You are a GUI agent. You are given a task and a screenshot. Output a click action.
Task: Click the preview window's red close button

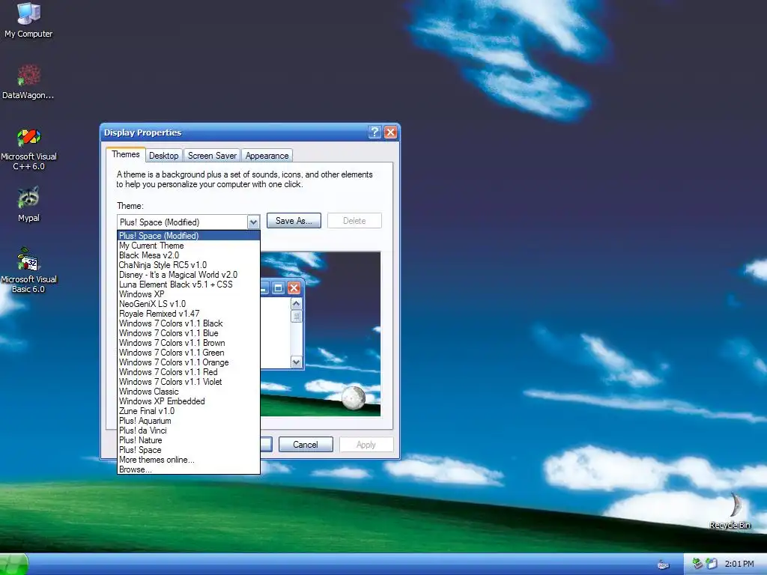[294, 288]
